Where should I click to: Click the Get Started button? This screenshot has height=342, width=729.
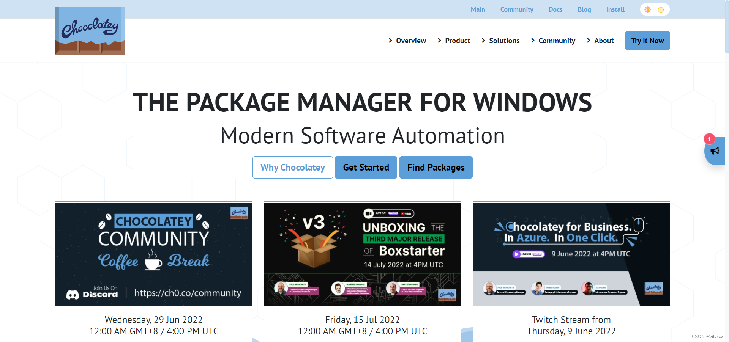366,167
